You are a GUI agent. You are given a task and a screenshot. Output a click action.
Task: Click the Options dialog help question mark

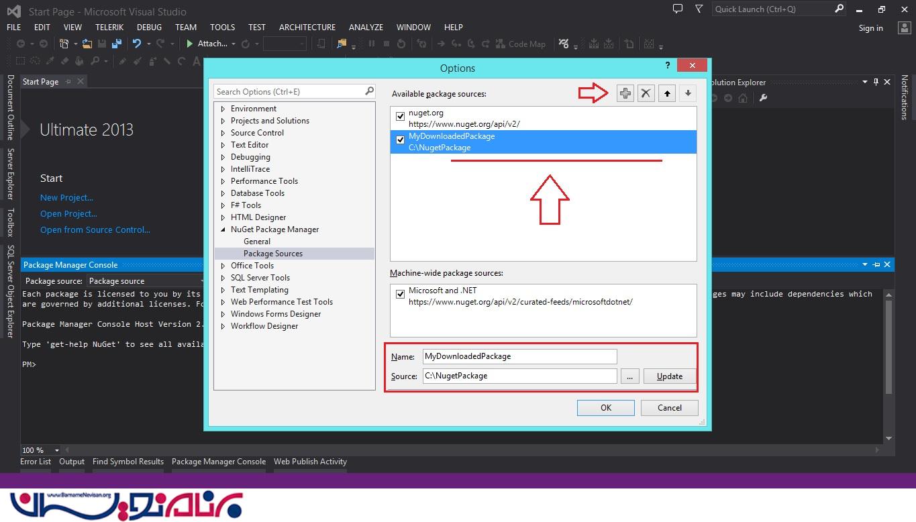[667, 65]
